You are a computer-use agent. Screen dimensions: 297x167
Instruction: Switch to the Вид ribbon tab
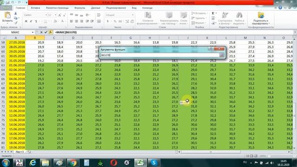[134, 8]
